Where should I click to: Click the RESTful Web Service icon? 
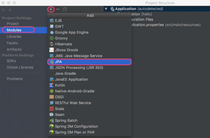coord(52,103)
